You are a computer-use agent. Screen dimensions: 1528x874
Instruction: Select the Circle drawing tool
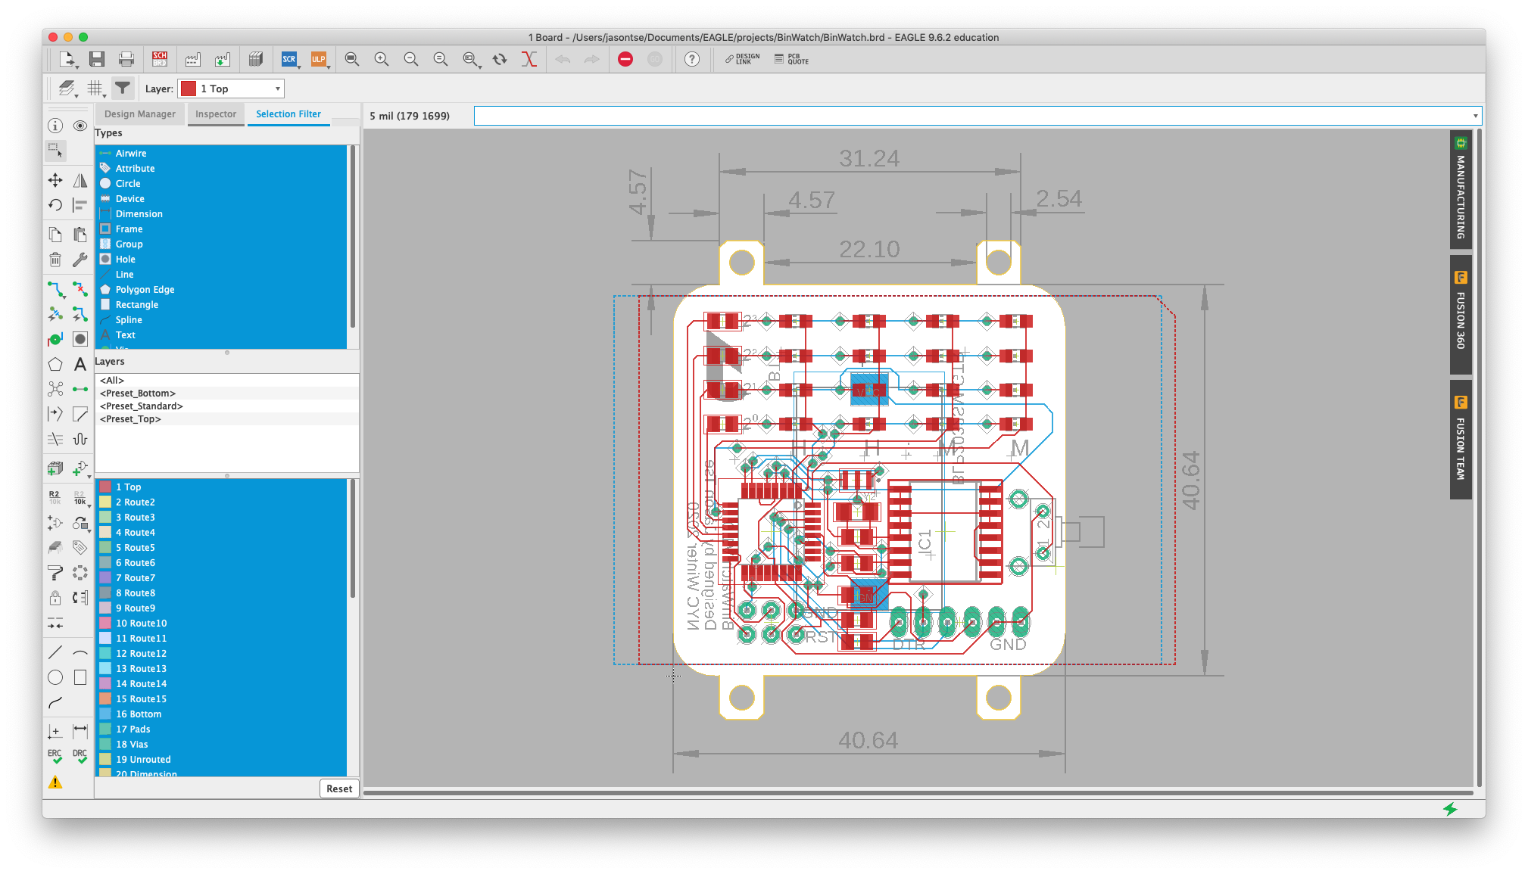[x=55, y=677]
